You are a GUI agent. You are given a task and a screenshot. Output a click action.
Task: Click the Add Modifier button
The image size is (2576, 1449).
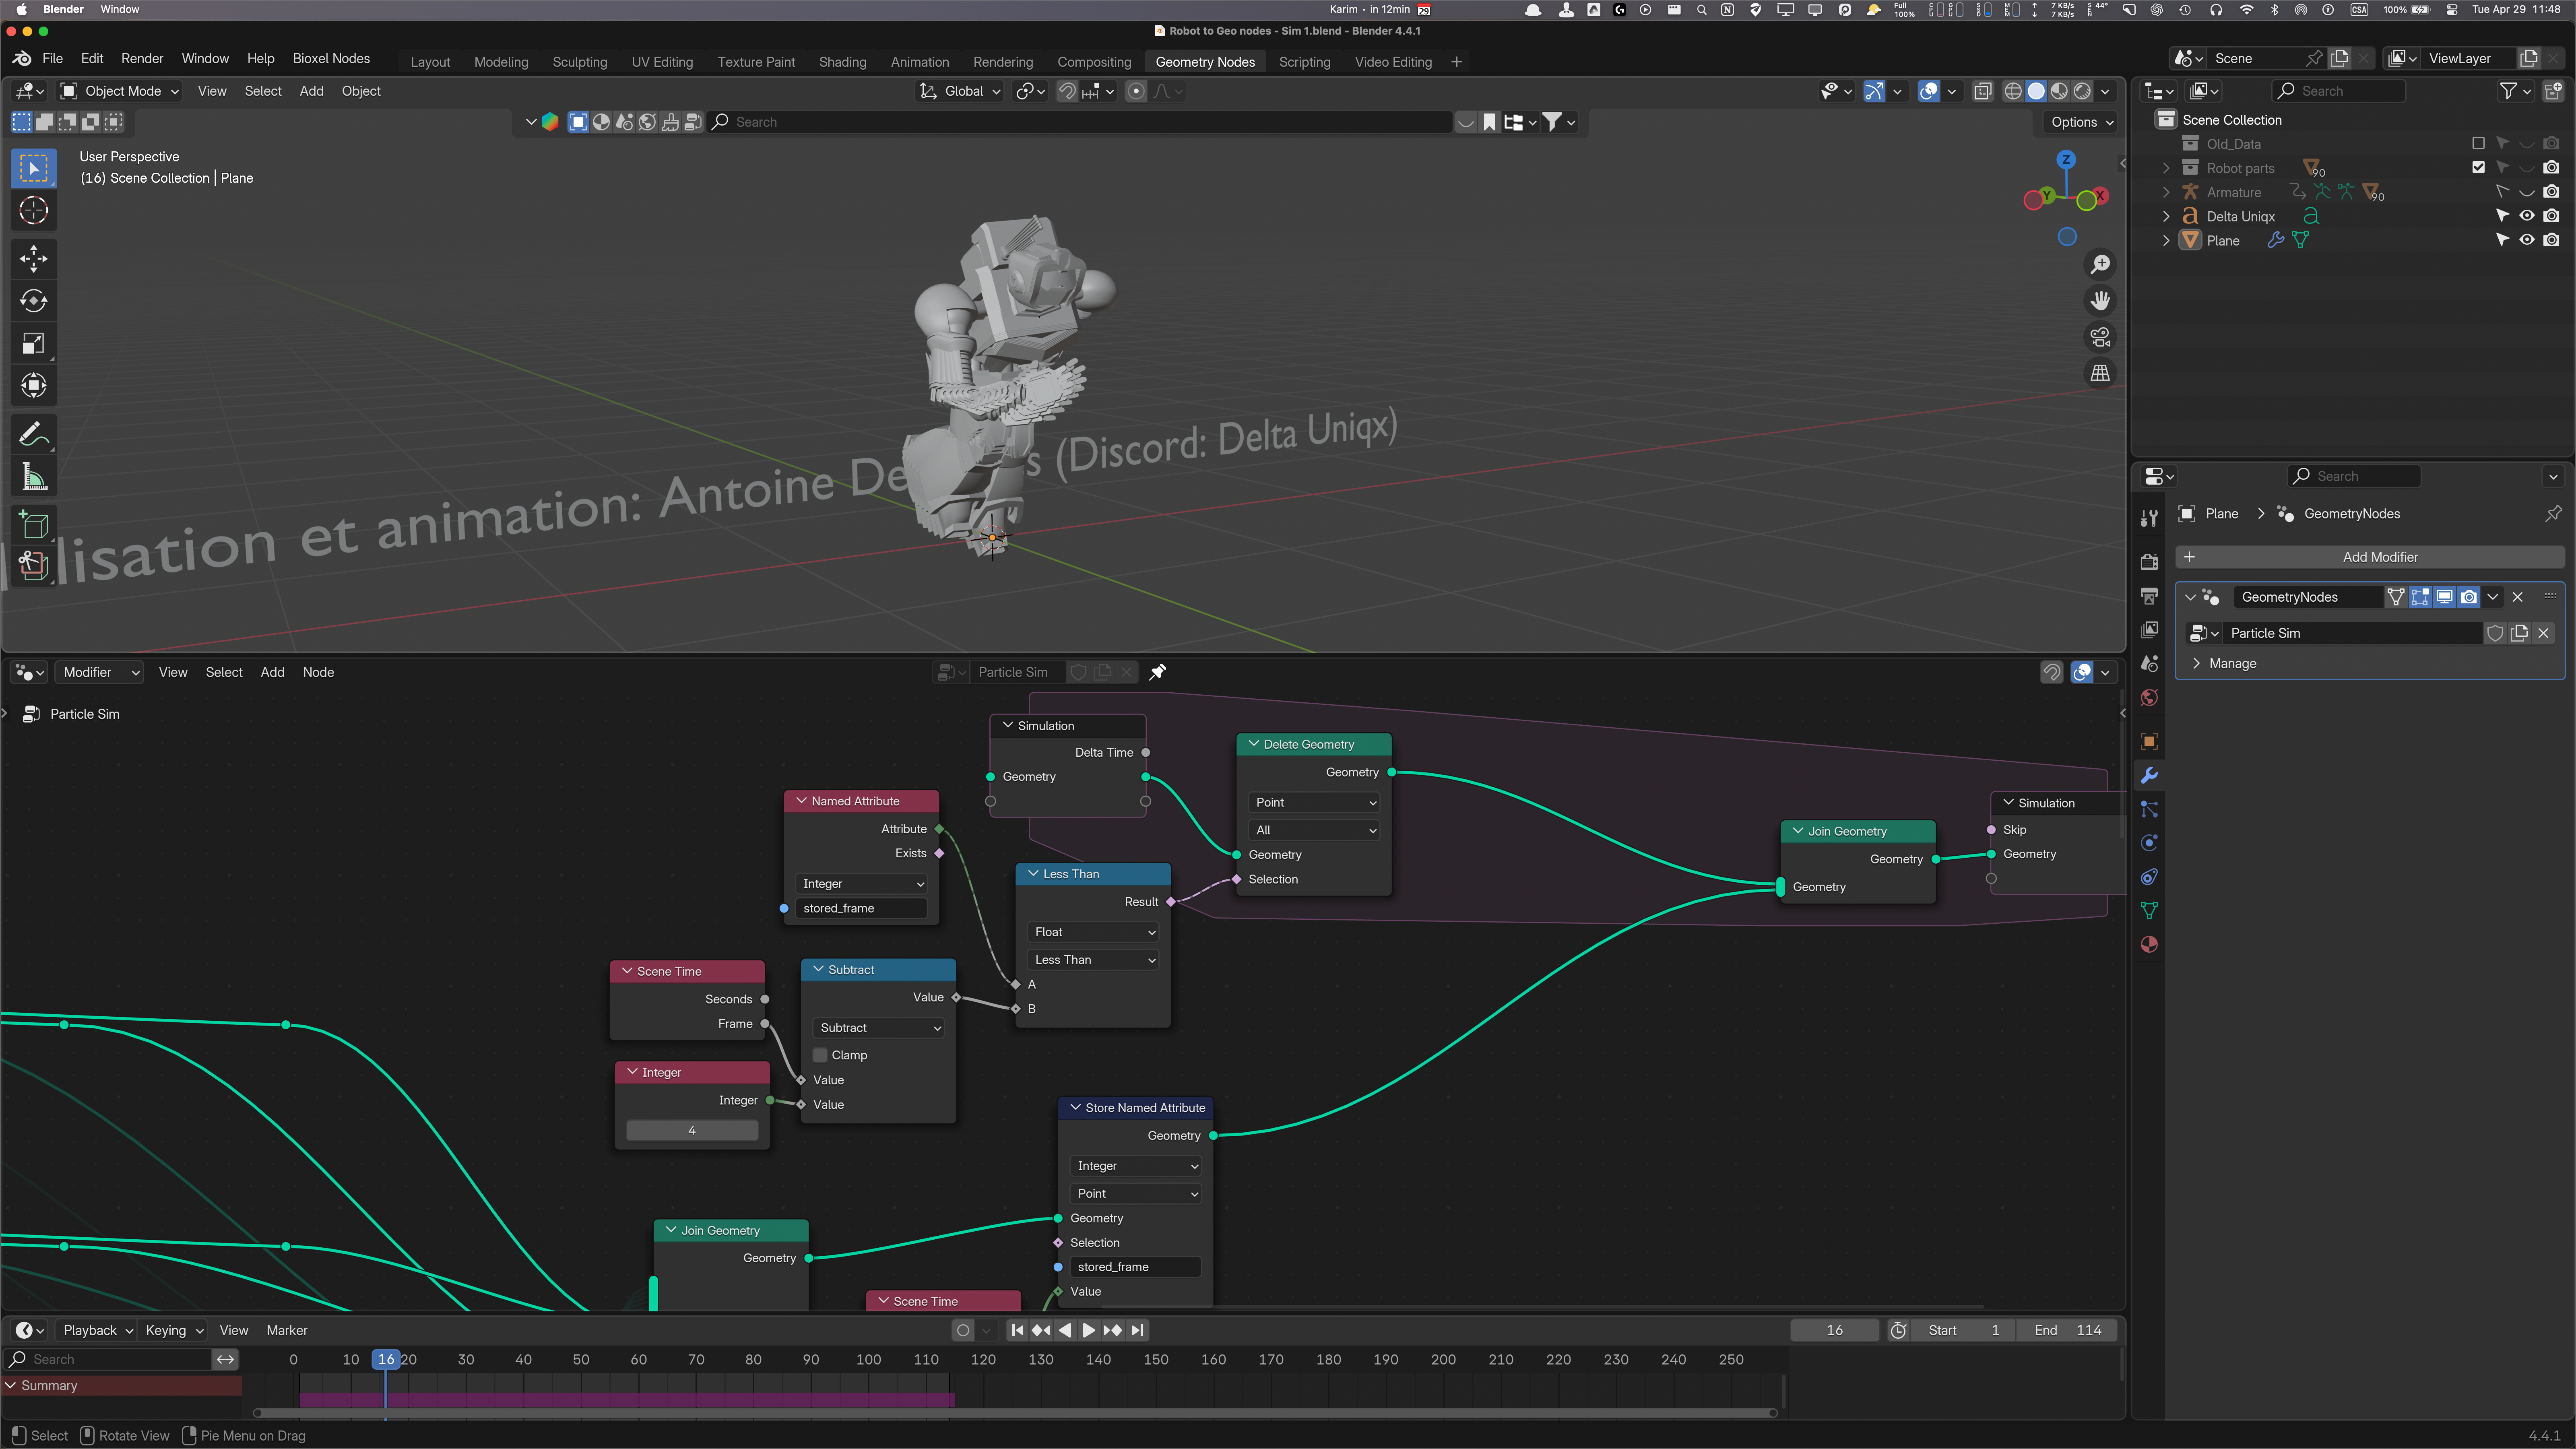point(2369,557)
